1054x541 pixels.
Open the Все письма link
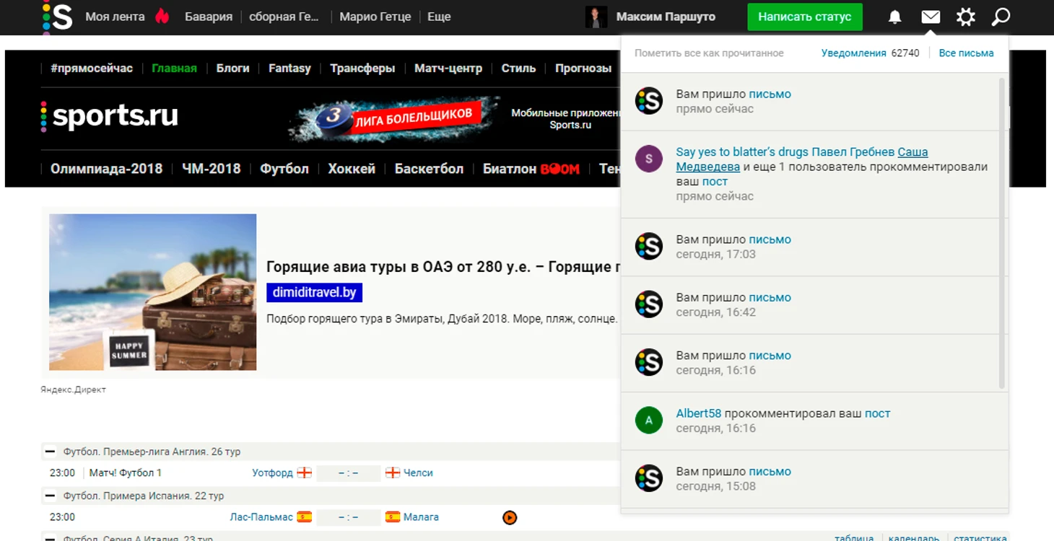[966, 53]
